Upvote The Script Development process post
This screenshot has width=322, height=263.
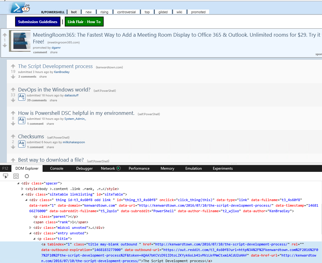pyautogui.click(x=13, y=66)
